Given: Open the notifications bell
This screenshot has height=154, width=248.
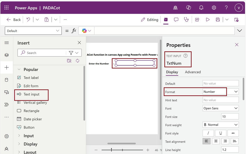Looking at the screenshot, I should [201, 8].
